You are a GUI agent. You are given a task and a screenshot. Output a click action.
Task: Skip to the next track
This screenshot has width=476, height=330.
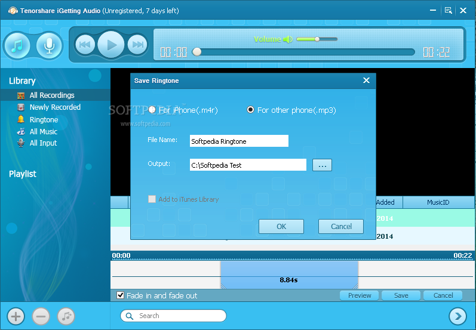(x=137, y=45)
